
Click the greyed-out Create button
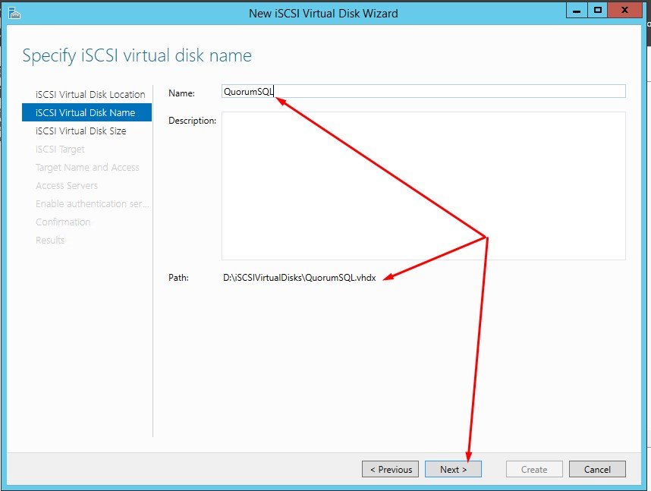[534, 469]
